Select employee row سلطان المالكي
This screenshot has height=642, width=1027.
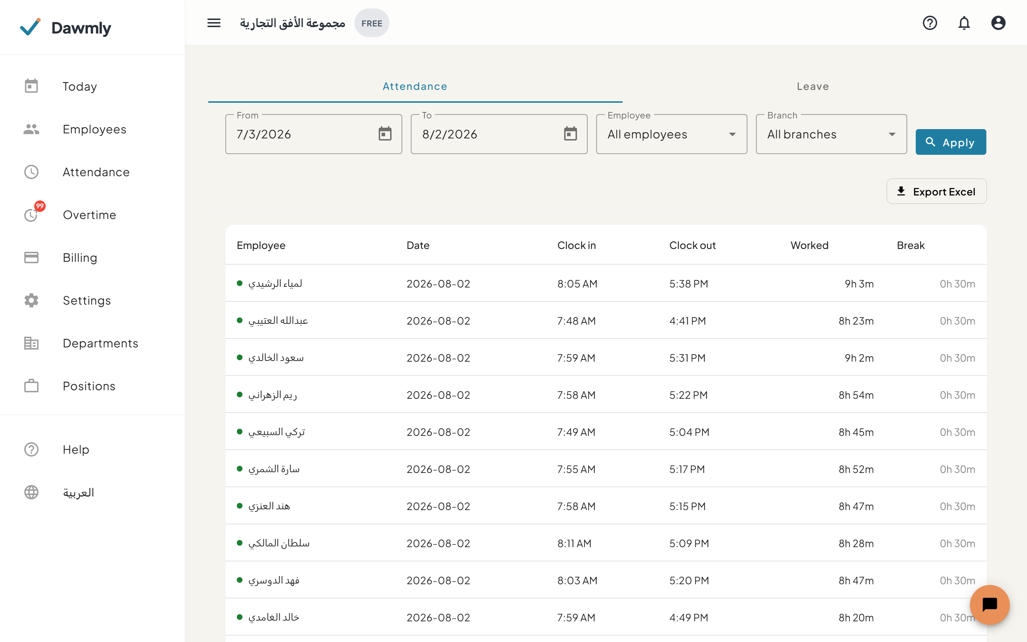(606, 543)
